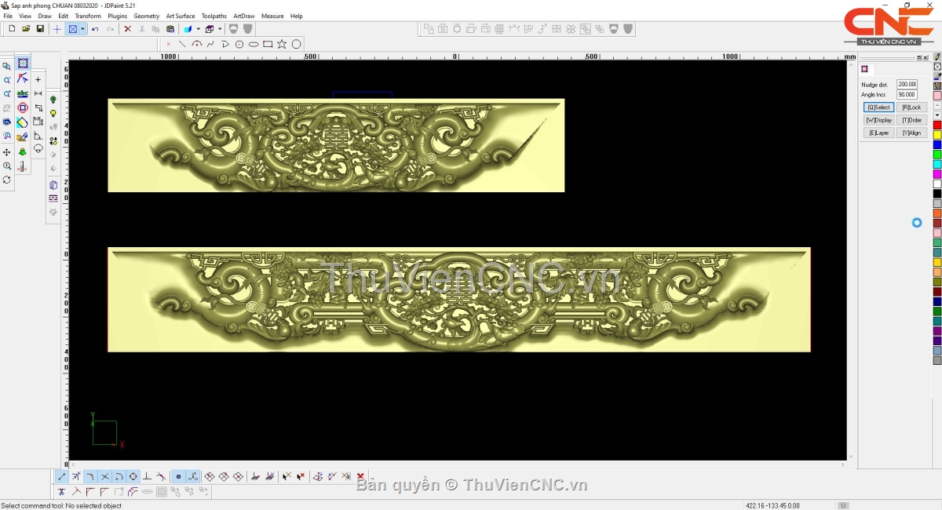Select the green abc text tool

point(23,93)
